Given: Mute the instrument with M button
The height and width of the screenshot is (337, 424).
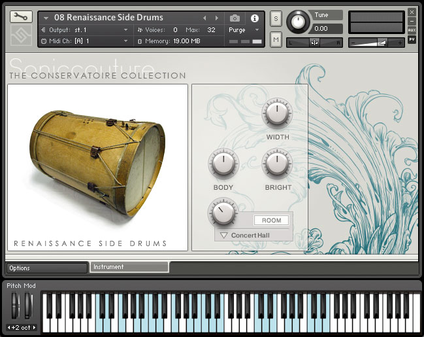Looking at the screenshot, I should pyautogui.click(x=276, y=39).
